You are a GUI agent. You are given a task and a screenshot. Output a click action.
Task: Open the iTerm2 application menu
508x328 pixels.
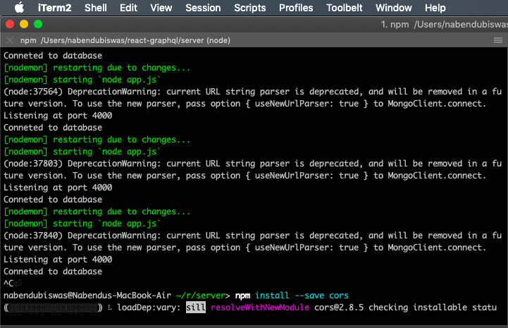54,8
